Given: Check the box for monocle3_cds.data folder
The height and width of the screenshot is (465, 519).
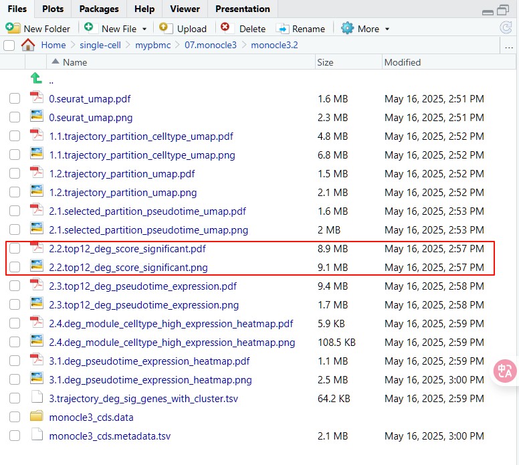Looking at the screenshot, I should pos(15,417).
